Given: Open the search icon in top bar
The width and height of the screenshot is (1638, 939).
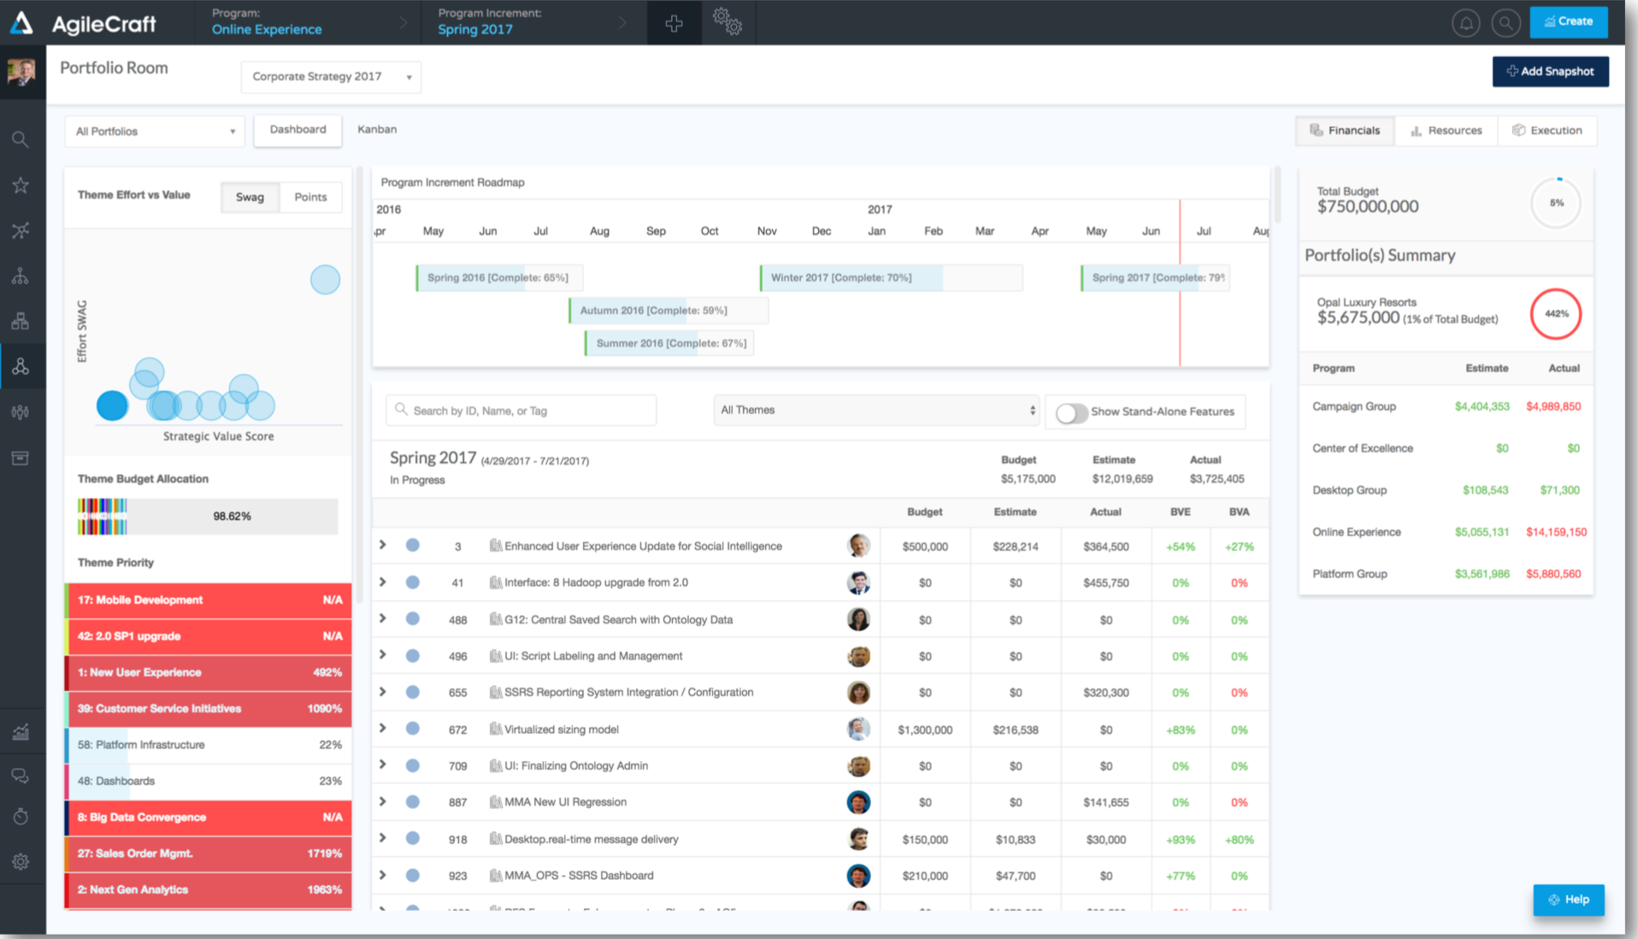Looking at the screenshot, I should (x=1505, y=23).
